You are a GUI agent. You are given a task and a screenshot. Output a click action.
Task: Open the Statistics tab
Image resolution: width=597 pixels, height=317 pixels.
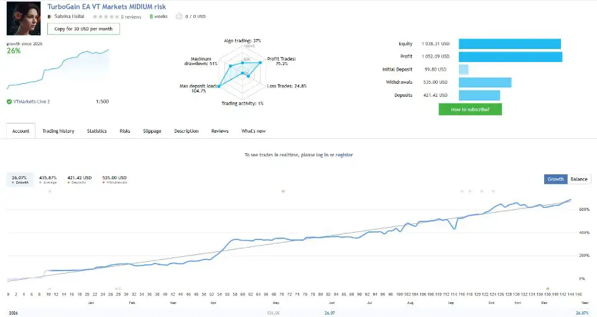(97, 131)
